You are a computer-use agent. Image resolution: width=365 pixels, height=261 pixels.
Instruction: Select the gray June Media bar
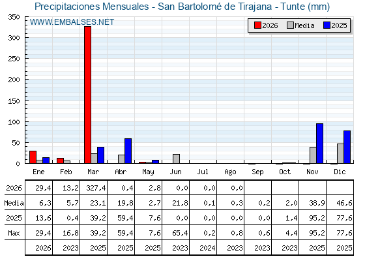click(176, 159)
